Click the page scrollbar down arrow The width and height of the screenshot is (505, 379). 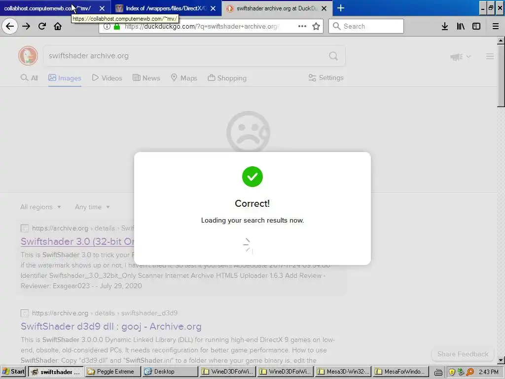(501, 360)
